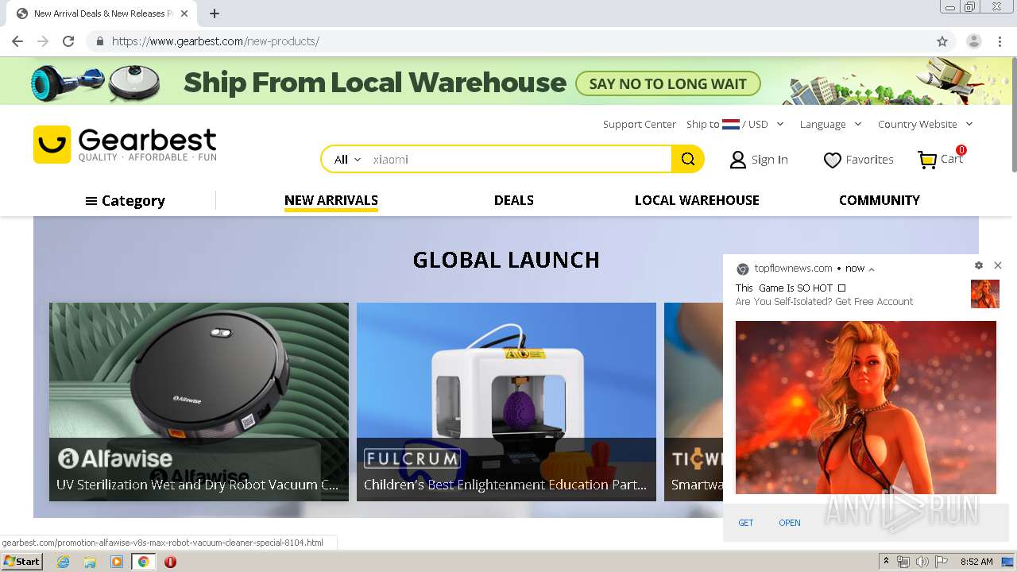1017x572 pixels.
Task: Click the action center flag icon
Action: 942,562
